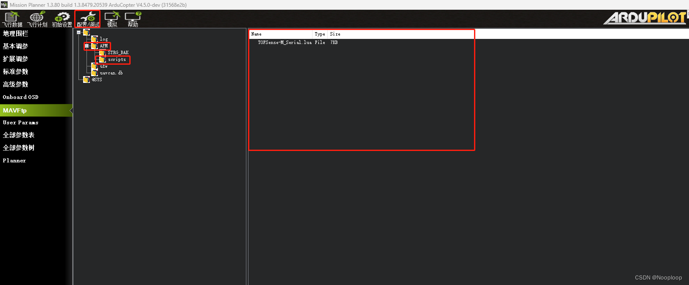Sort files by the Type column
The width and height of the screenshot is (689, 285).
tap(320, 34)
